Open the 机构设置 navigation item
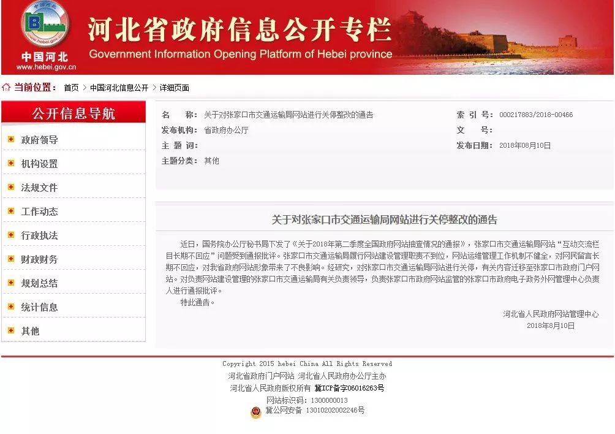615x434 pixels. 39,164
